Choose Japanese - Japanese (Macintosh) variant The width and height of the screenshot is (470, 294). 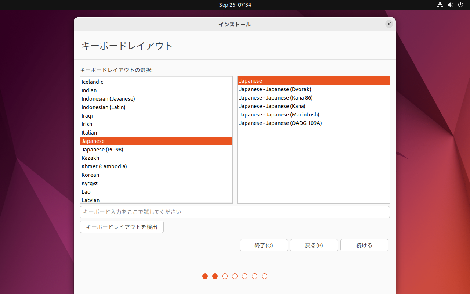click(x=279, y=115)
